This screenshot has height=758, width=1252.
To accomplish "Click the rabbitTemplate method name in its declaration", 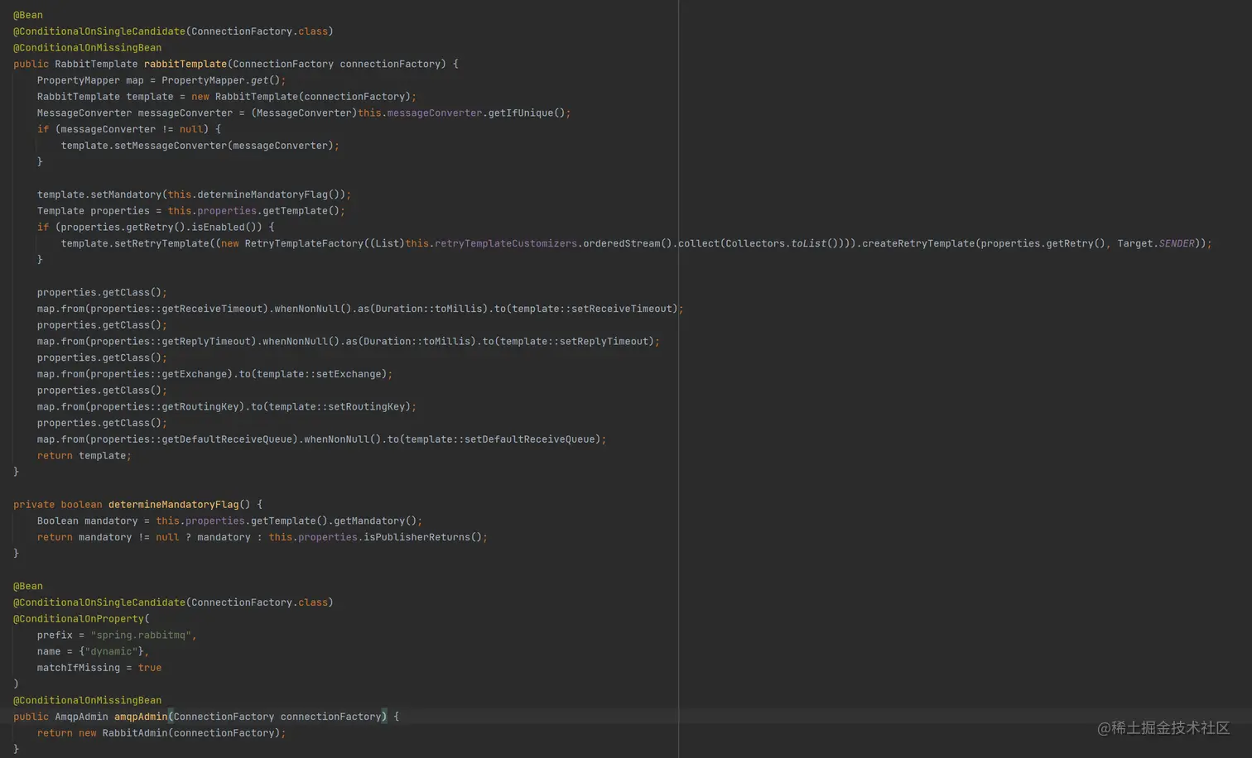I will pos(185,64).
